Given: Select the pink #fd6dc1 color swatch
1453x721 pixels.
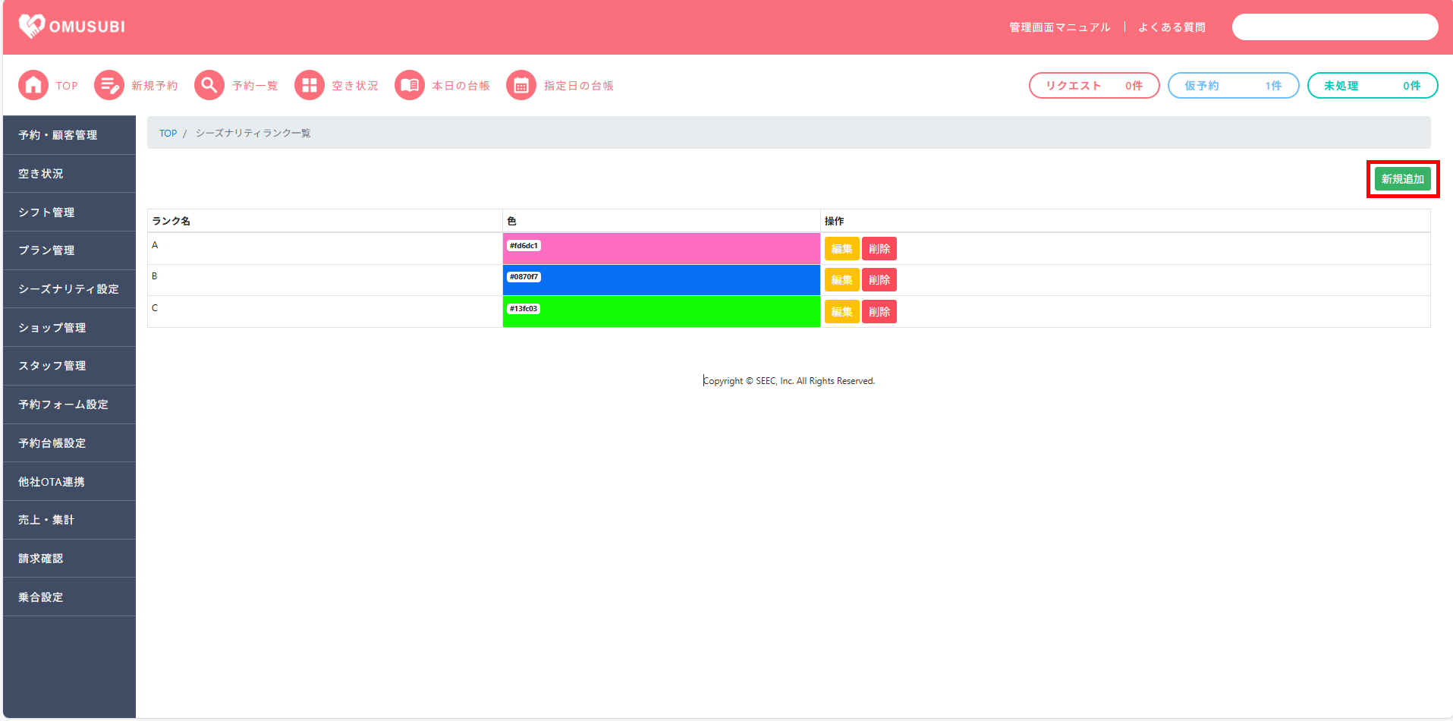Looking at the screenshot, I should coord(661,249).
